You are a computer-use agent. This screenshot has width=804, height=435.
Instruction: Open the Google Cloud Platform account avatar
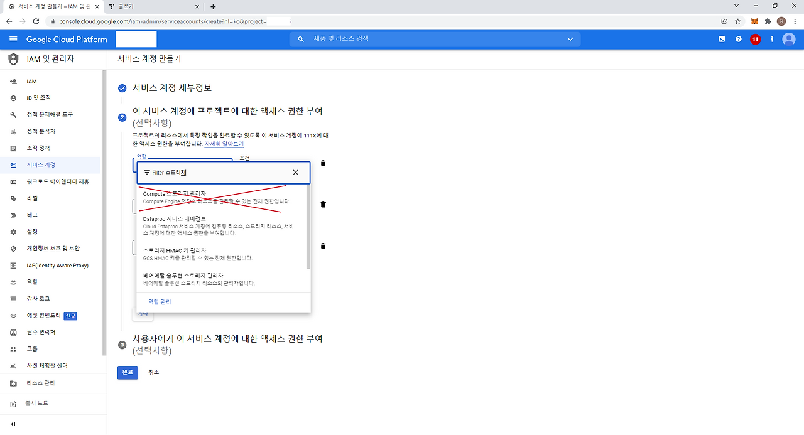[788, 38]
